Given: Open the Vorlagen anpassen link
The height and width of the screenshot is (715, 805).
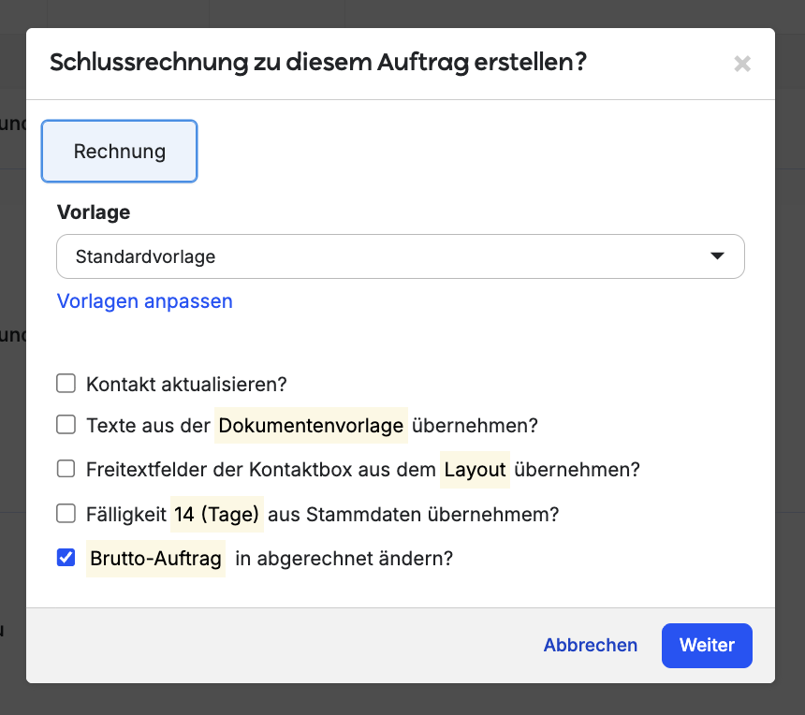Looking at the screenshot, I should pos(145,301).
